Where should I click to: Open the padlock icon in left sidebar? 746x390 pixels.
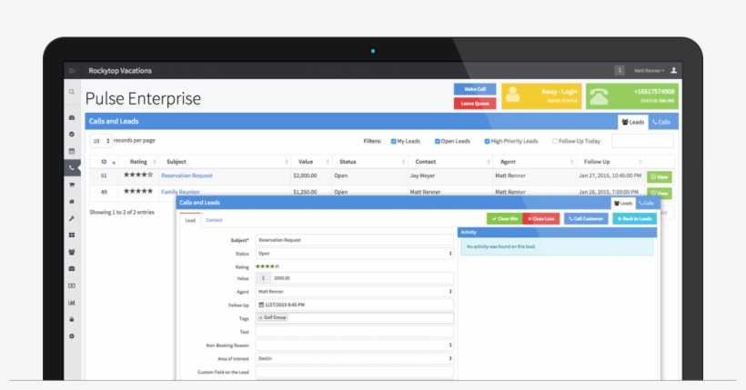(x=72, y=319)
